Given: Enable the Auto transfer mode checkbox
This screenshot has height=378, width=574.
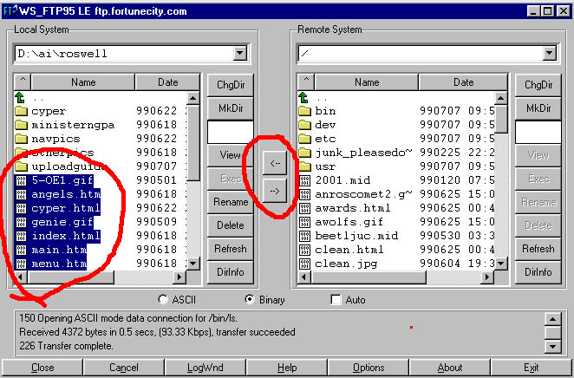Looking at the screenshot, I should pos(336,300).
